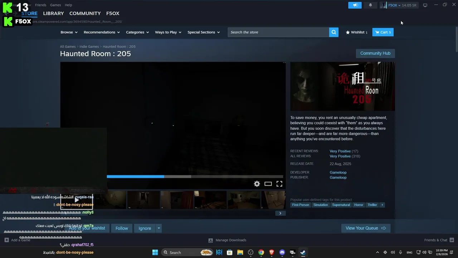Open the Community Hub
Viewport: 458px width, 258px height.
pyautogui.click(x=375, y=53)
